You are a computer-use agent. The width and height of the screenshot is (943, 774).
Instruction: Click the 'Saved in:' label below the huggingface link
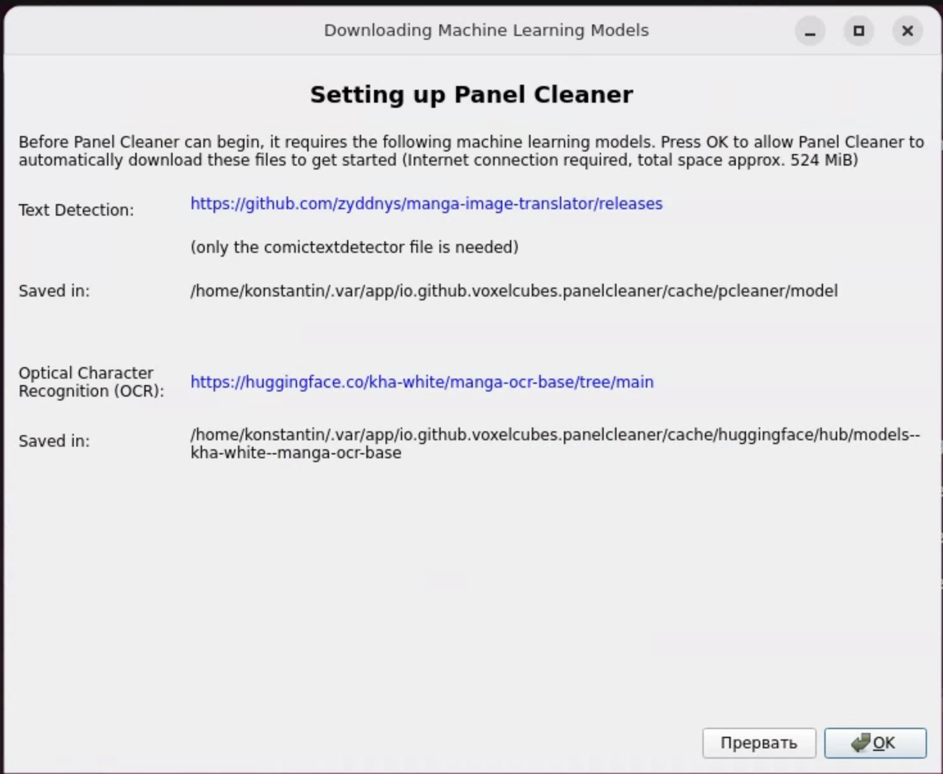pos(54,441)
